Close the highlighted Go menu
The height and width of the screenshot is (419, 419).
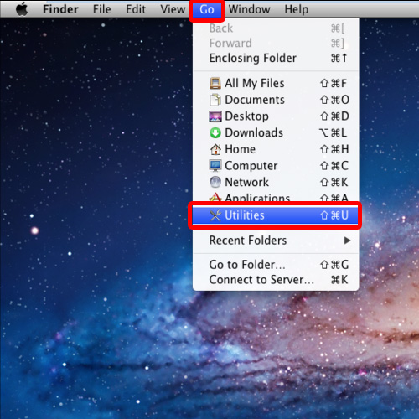pyautogui.click(x=207, y=10)
